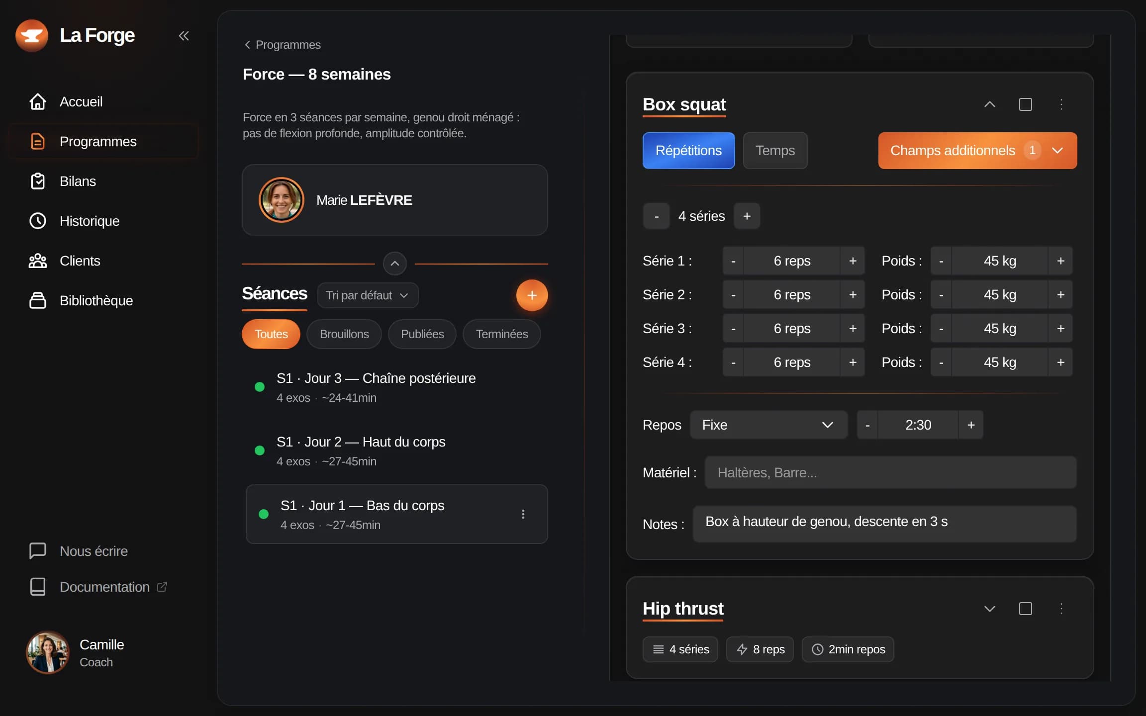Increase number of séries with plus

point(747,216)
